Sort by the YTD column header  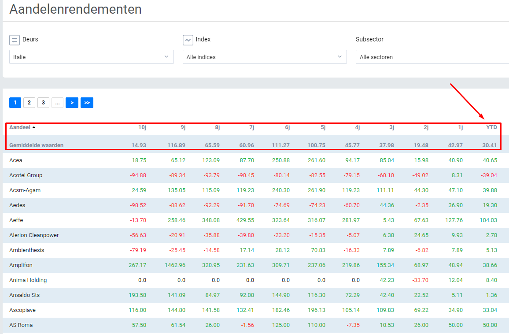(491, 127)
